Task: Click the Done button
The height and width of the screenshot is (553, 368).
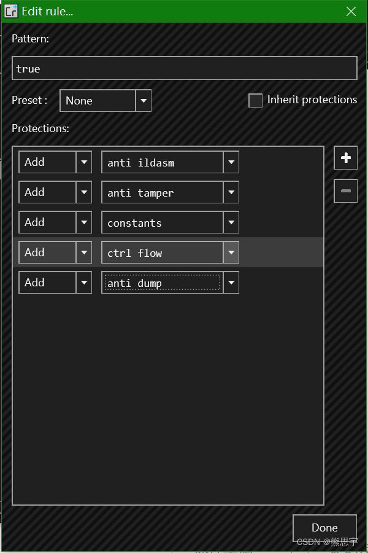Action: tap(324, 528)
